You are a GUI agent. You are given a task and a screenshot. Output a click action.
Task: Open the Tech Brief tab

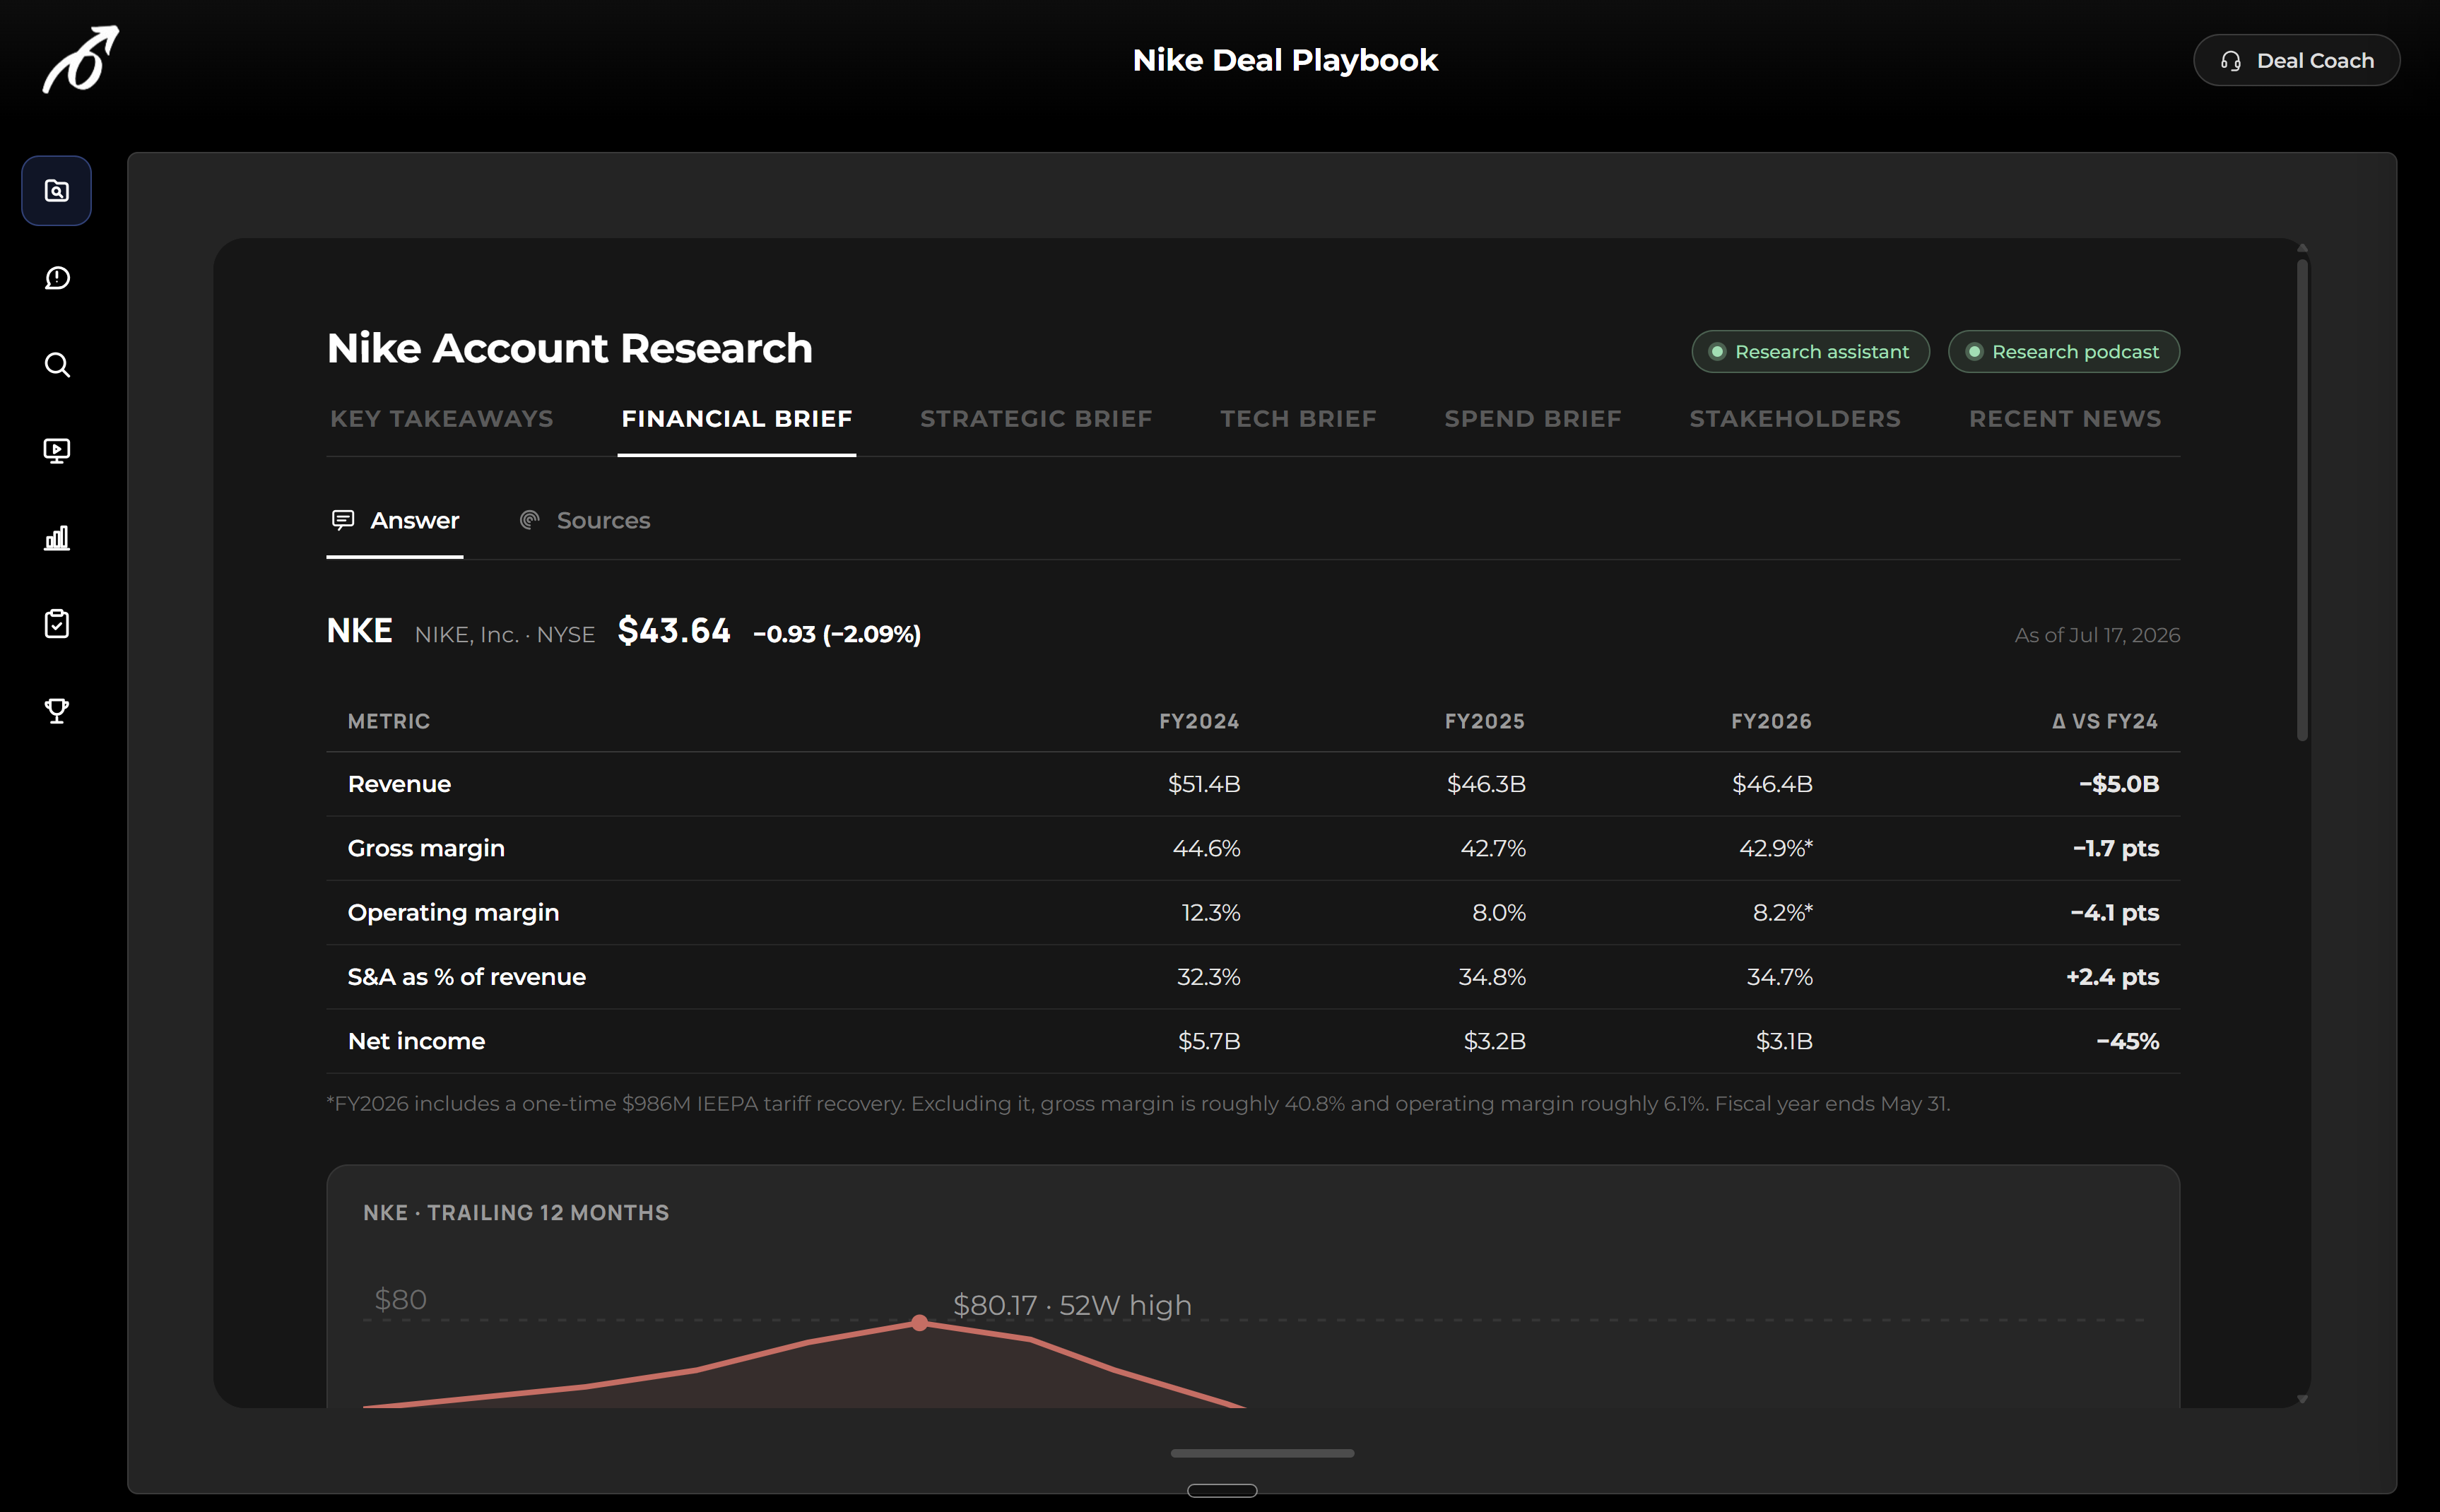pyautogui.click(x=1298, y=419)
